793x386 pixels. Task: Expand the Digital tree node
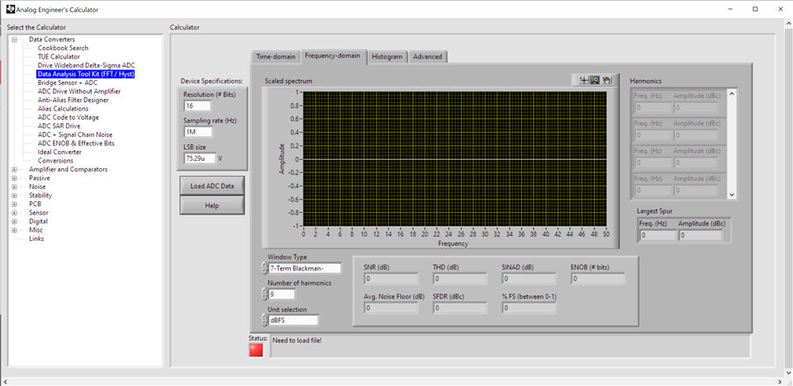[x=14, y=221]
